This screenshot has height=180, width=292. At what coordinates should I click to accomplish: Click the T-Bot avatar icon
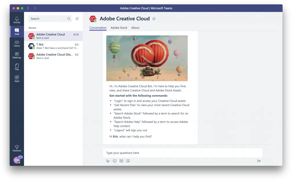tap(31, 46)
